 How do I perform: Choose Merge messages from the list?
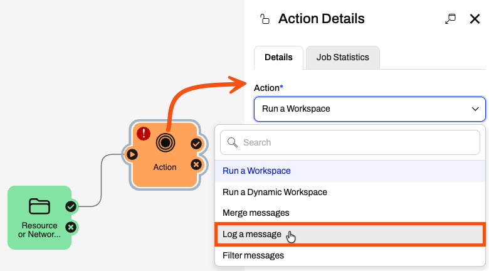pos(350,213)
